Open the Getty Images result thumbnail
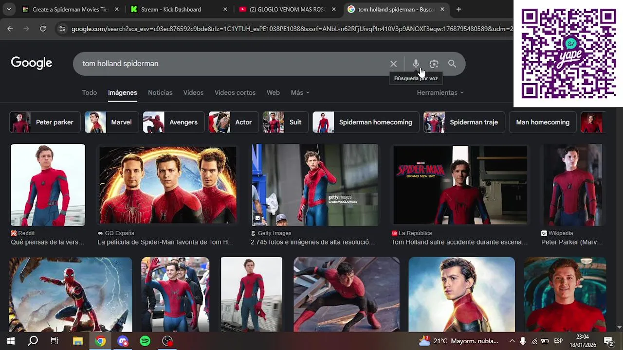 (314, 185)
